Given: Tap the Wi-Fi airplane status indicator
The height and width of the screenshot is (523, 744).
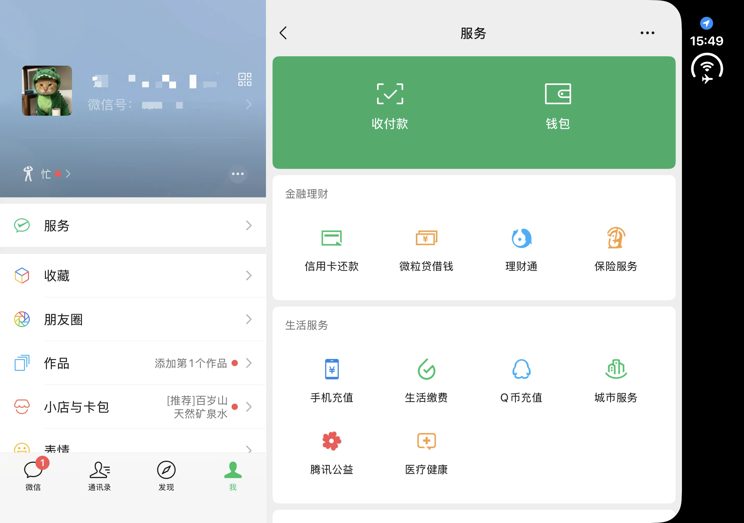Looking at the screenshot, I should pos(707,69).
